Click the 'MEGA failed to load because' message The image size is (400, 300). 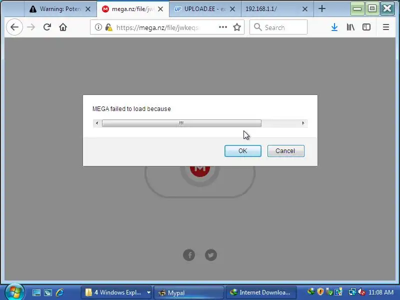click(131, 109)
